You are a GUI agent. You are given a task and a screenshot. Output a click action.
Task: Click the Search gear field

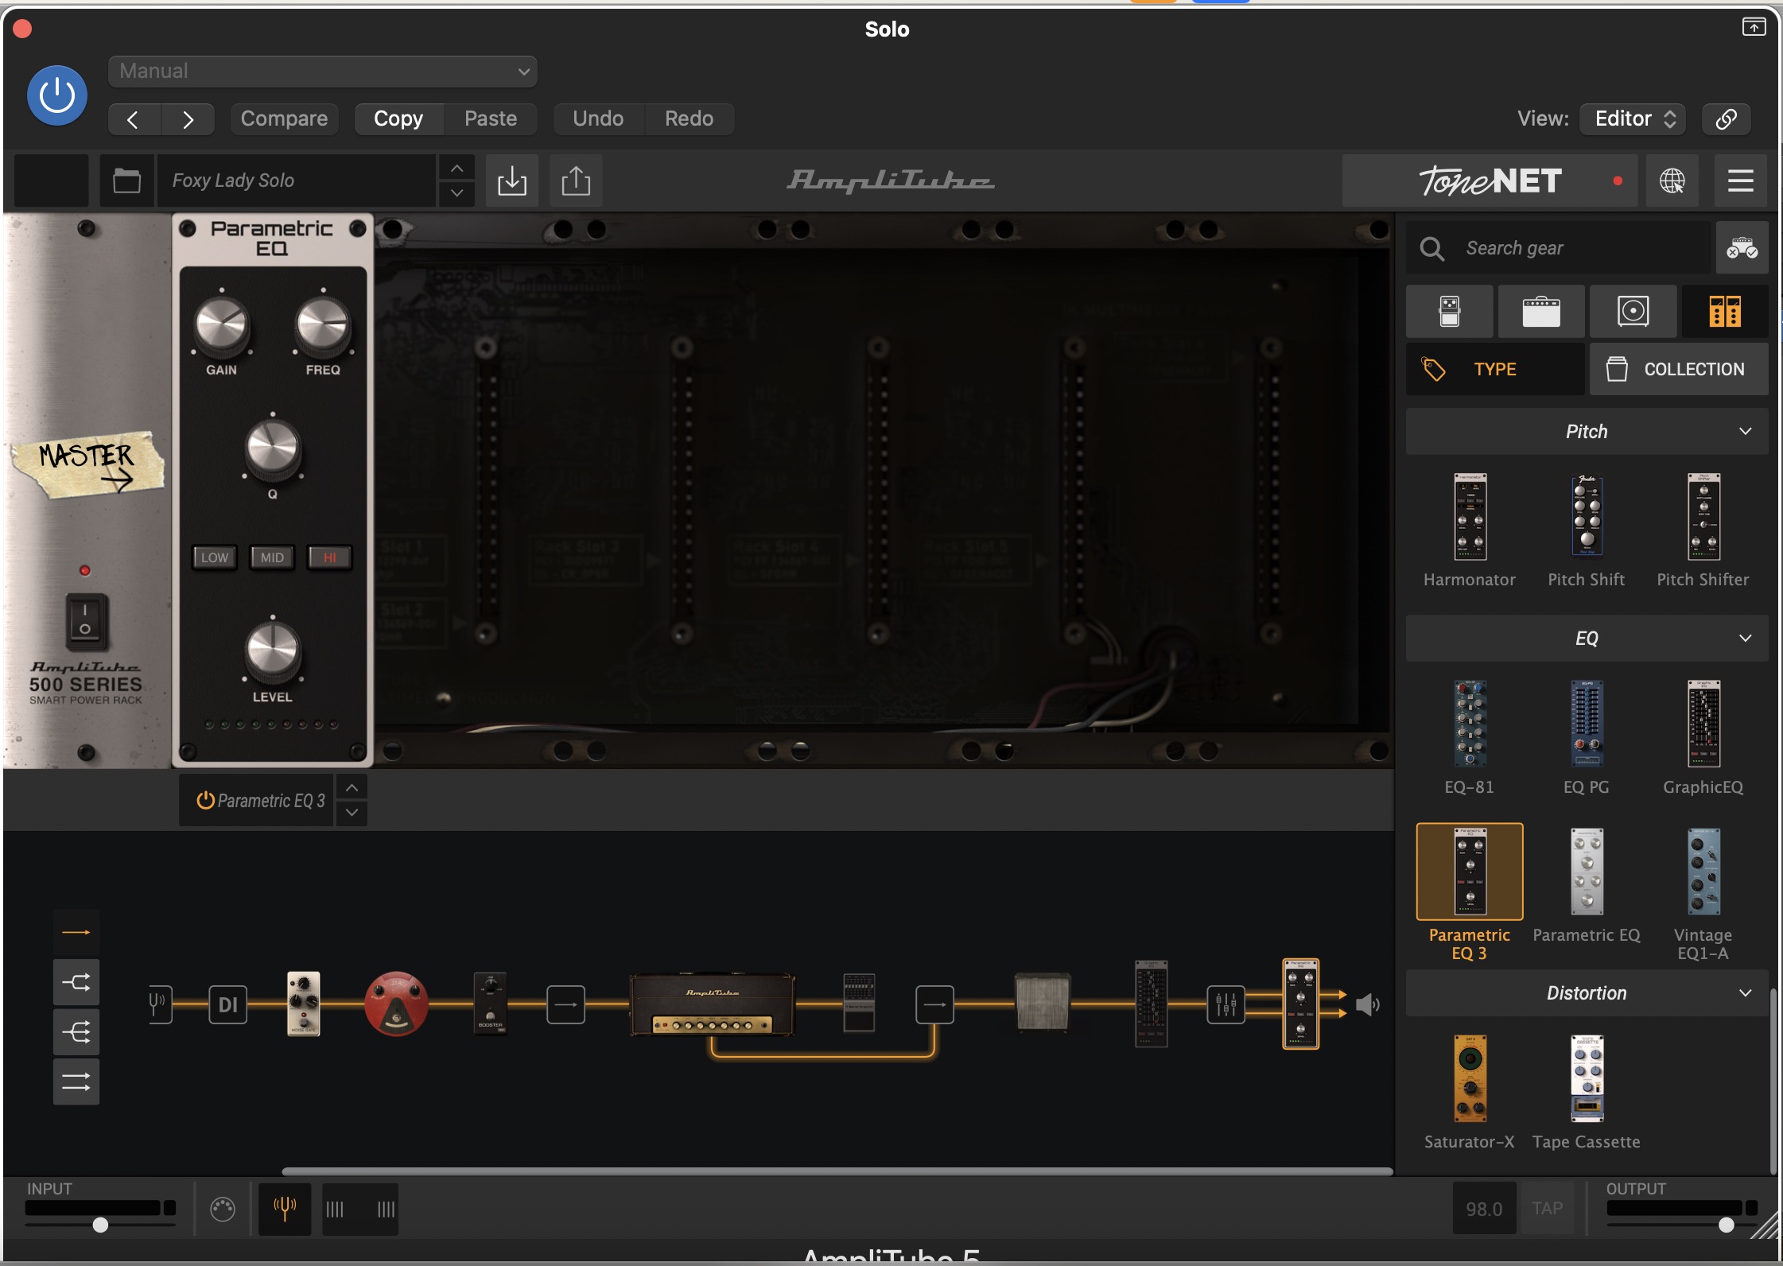tap(1559, 249)
